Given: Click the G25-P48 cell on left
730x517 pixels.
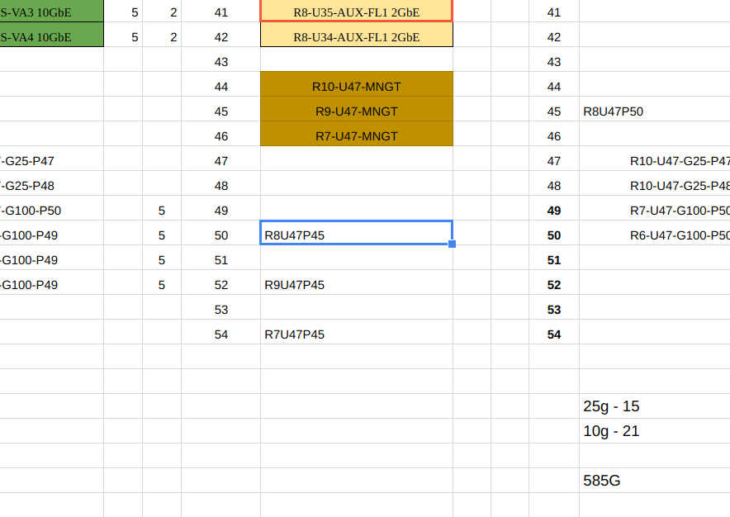Looking at the screenshot, I should click(x=52, y=183).
